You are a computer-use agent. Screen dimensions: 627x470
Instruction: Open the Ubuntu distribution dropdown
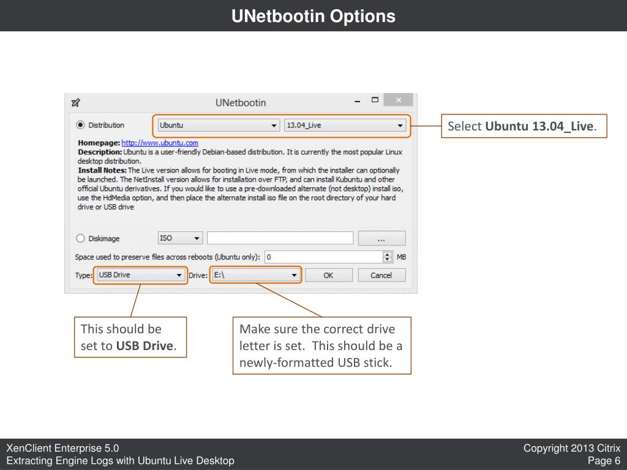[219, 125]
